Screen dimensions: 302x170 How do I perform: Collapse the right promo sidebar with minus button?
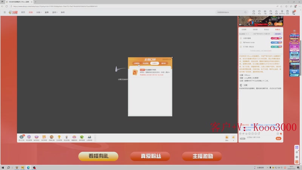tap(294, 31)
